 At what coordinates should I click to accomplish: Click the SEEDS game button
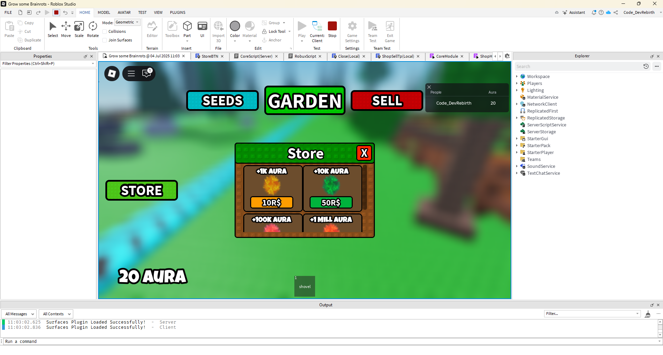pyautogui.click(x=222, y=100)
